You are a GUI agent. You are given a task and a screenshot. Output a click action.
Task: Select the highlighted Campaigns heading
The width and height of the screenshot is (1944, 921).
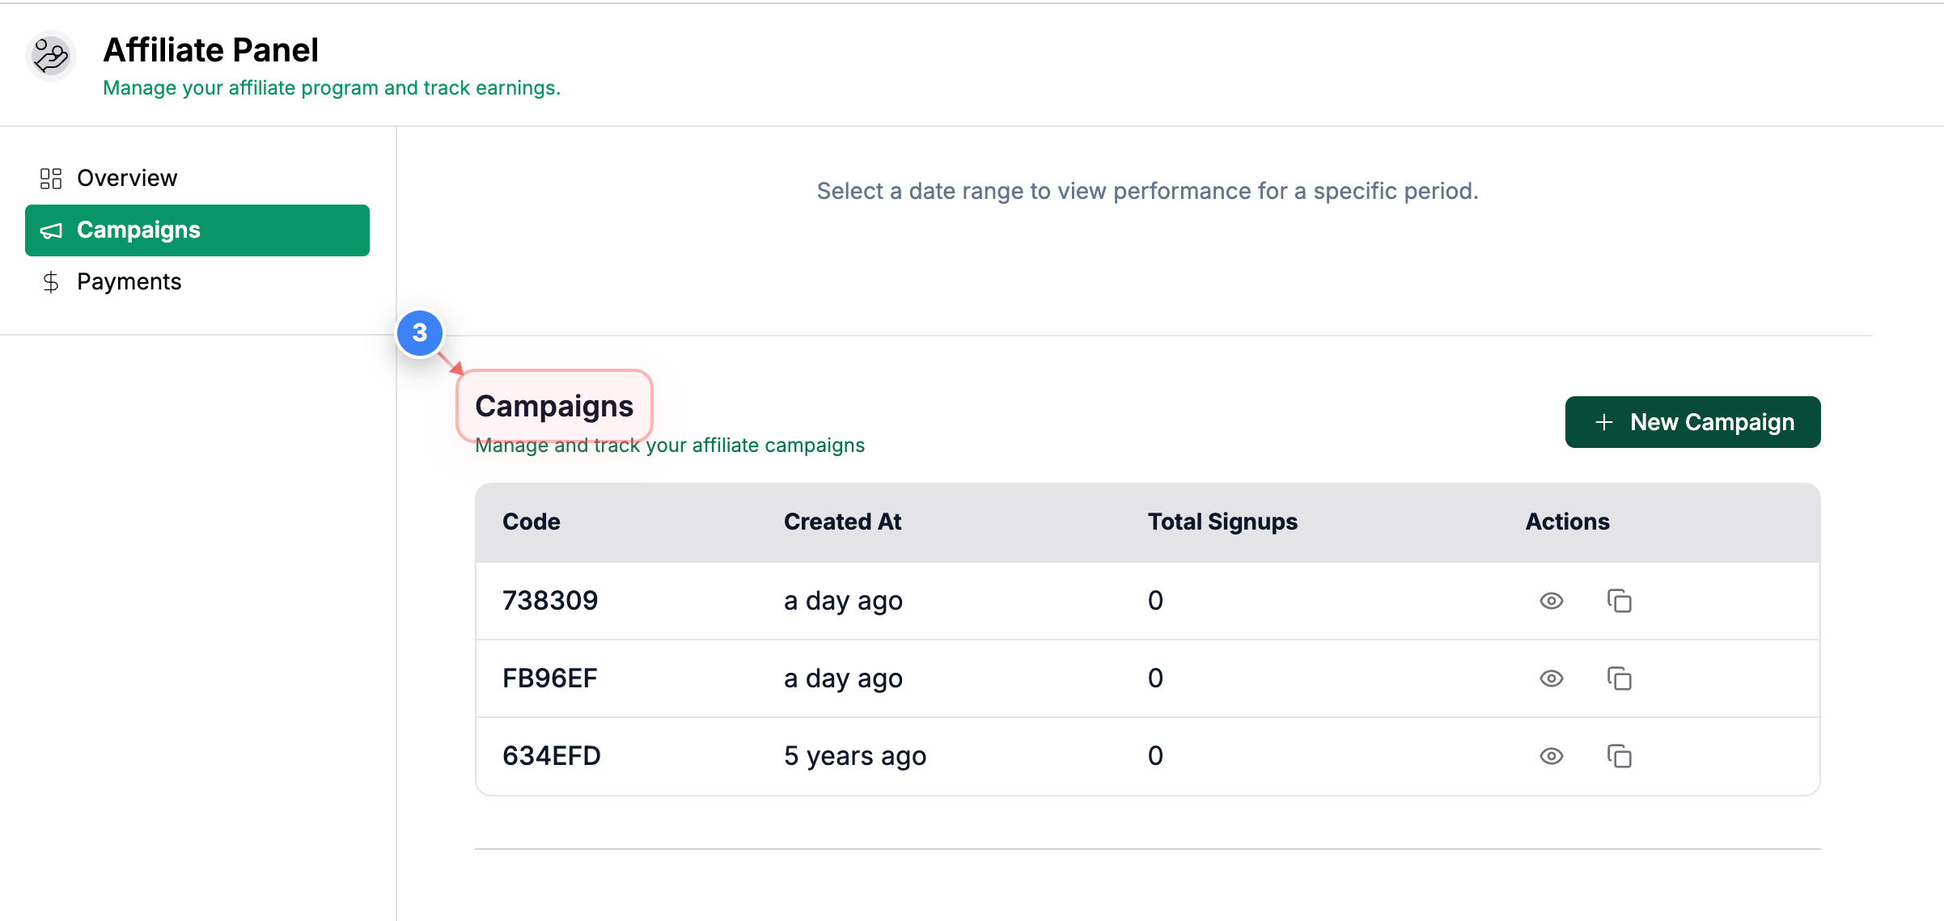pyautogui.click(x=554, y=406)
